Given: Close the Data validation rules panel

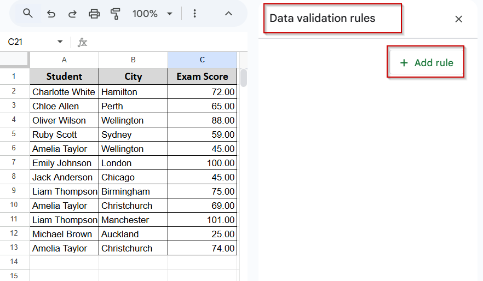Looking at the screenshot, I should click(x=458, y=19).
